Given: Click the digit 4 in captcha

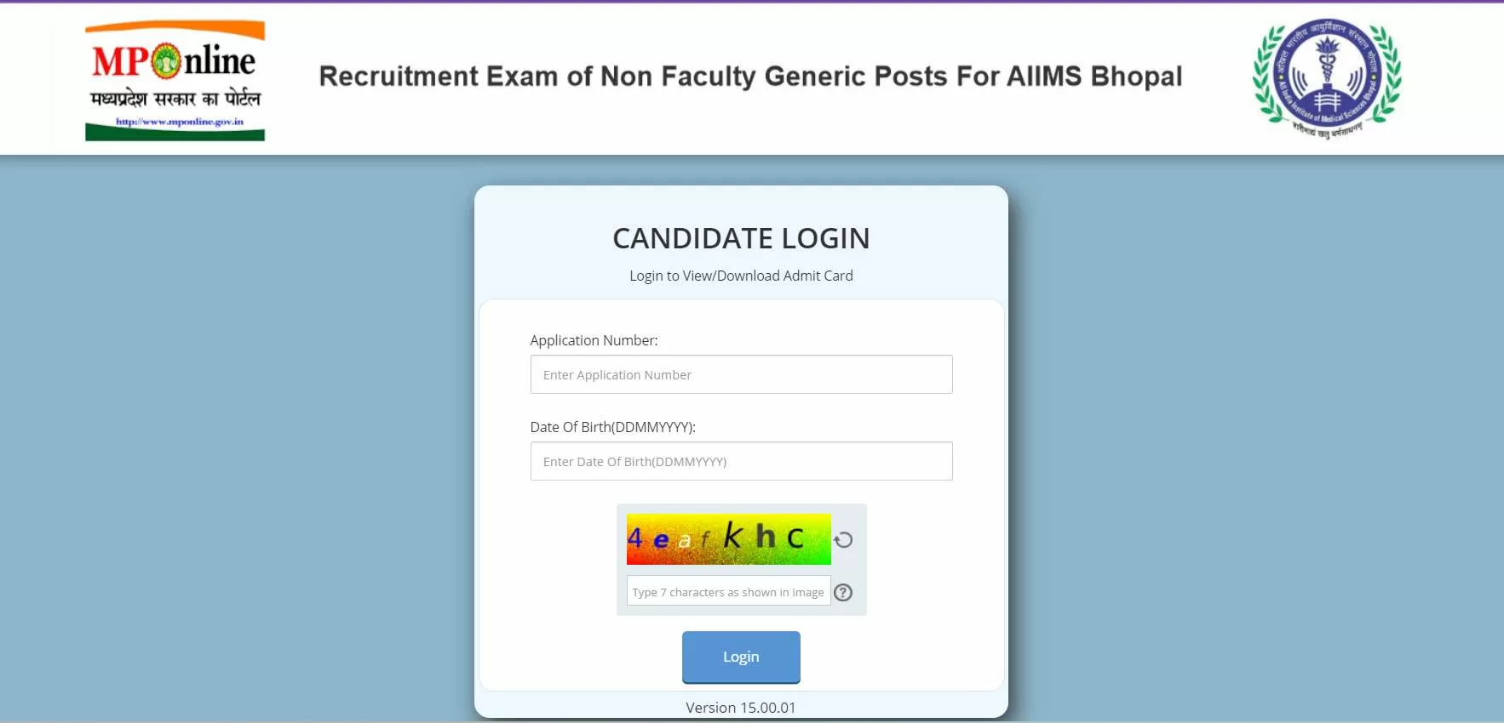Looking at the screenshot, I should (635, 538).
